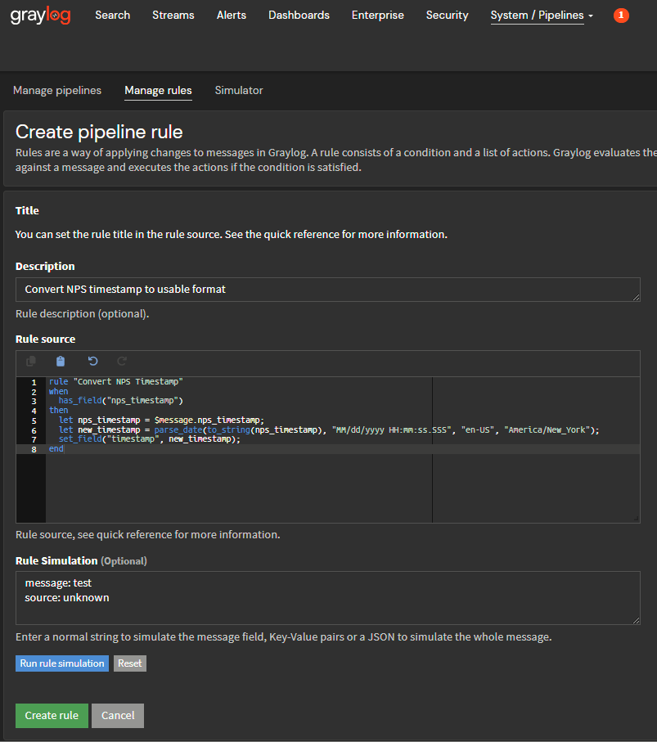Click the redo icon in editor toolbar
The image size is (657, 742).
122,361
